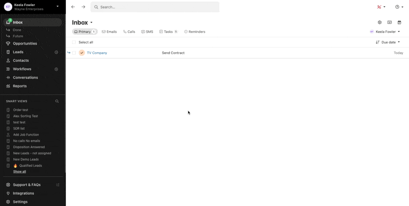This screenshot has width=409, height=206.
Task: Go forward with the right arrow
Action: click(x=83, y=7)
